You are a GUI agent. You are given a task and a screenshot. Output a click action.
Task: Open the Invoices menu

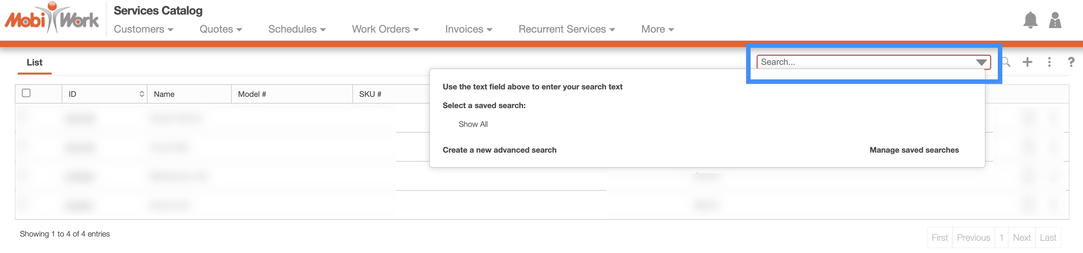tap(468, 29)
